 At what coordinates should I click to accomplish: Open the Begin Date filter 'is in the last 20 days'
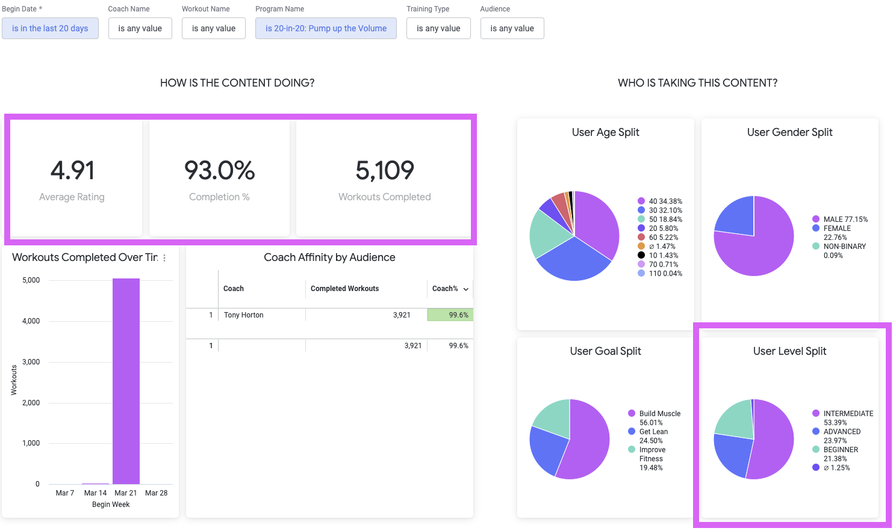click(x=50, y=28)
